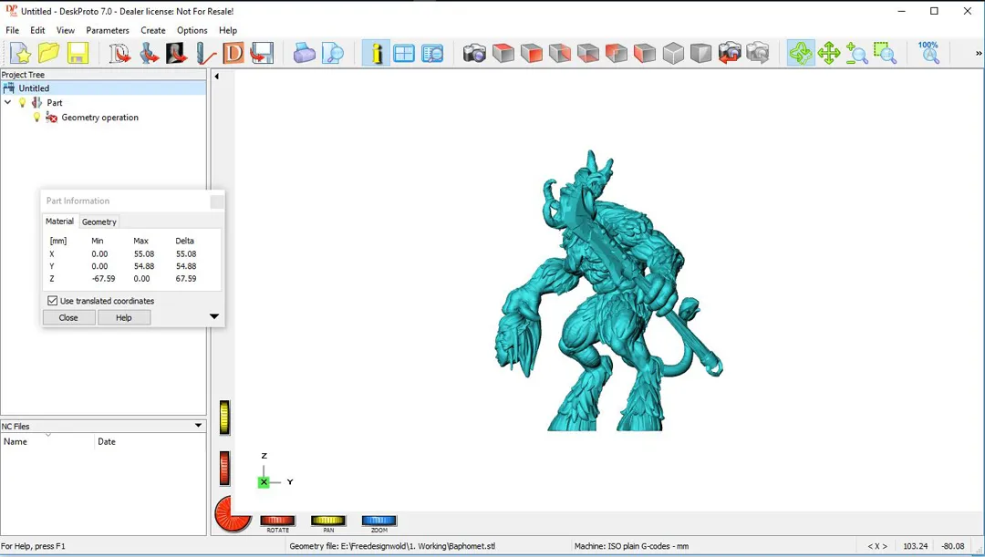Switch to the Geometry tab
The image size is (985, 557).
click(99, 222)
